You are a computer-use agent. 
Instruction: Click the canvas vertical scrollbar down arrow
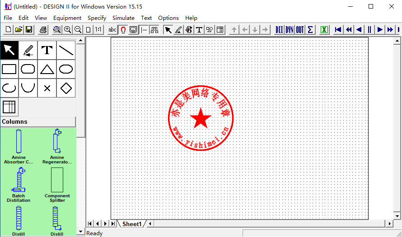coord(397,216)
